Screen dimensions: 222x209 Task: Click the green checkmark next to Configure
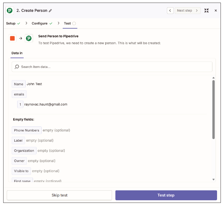pyautogui.click(x=51, y=24)
